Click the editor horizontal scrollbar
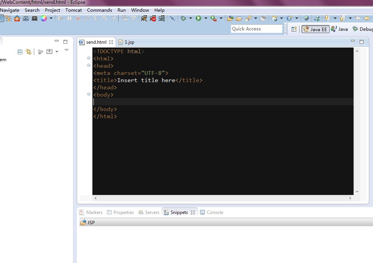 [223, 198]
